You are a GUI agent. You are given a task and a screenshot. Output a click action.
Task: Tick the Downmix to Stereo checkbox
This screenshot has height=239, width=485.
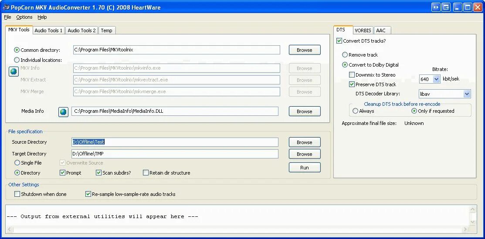pos(352,74)
